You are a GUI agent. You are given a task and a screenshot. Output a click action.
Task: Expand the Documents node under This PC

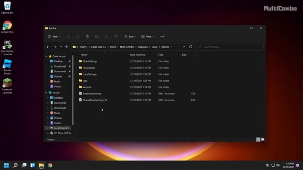48,103
